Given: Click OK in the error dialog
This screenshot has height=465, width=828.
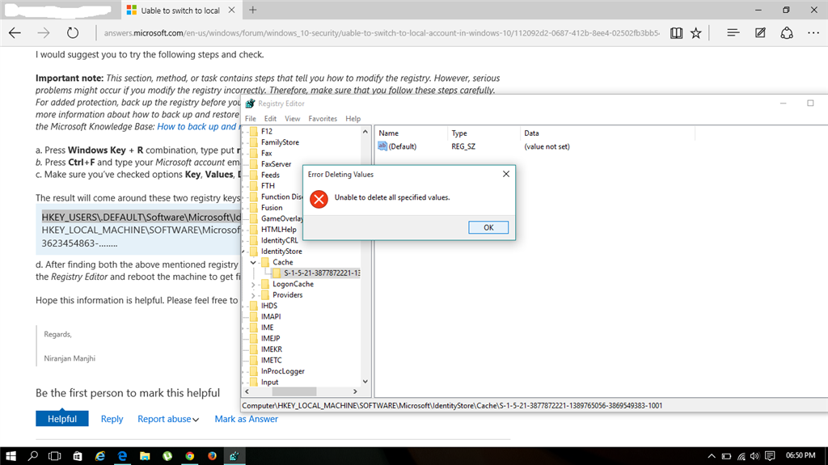Looking at the screenshot, I should (x=488, y=227).
